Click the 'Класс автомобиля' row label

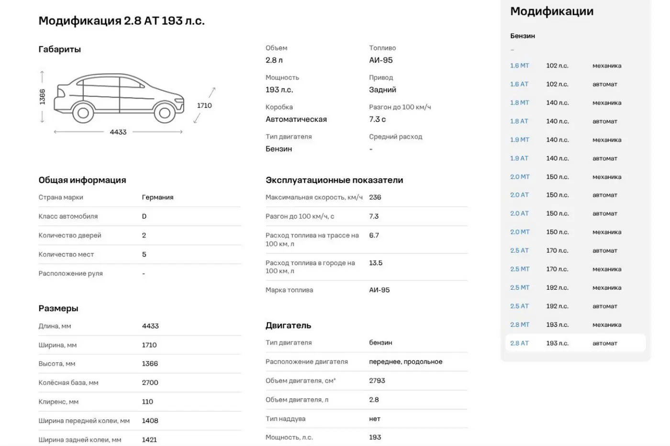68,217
